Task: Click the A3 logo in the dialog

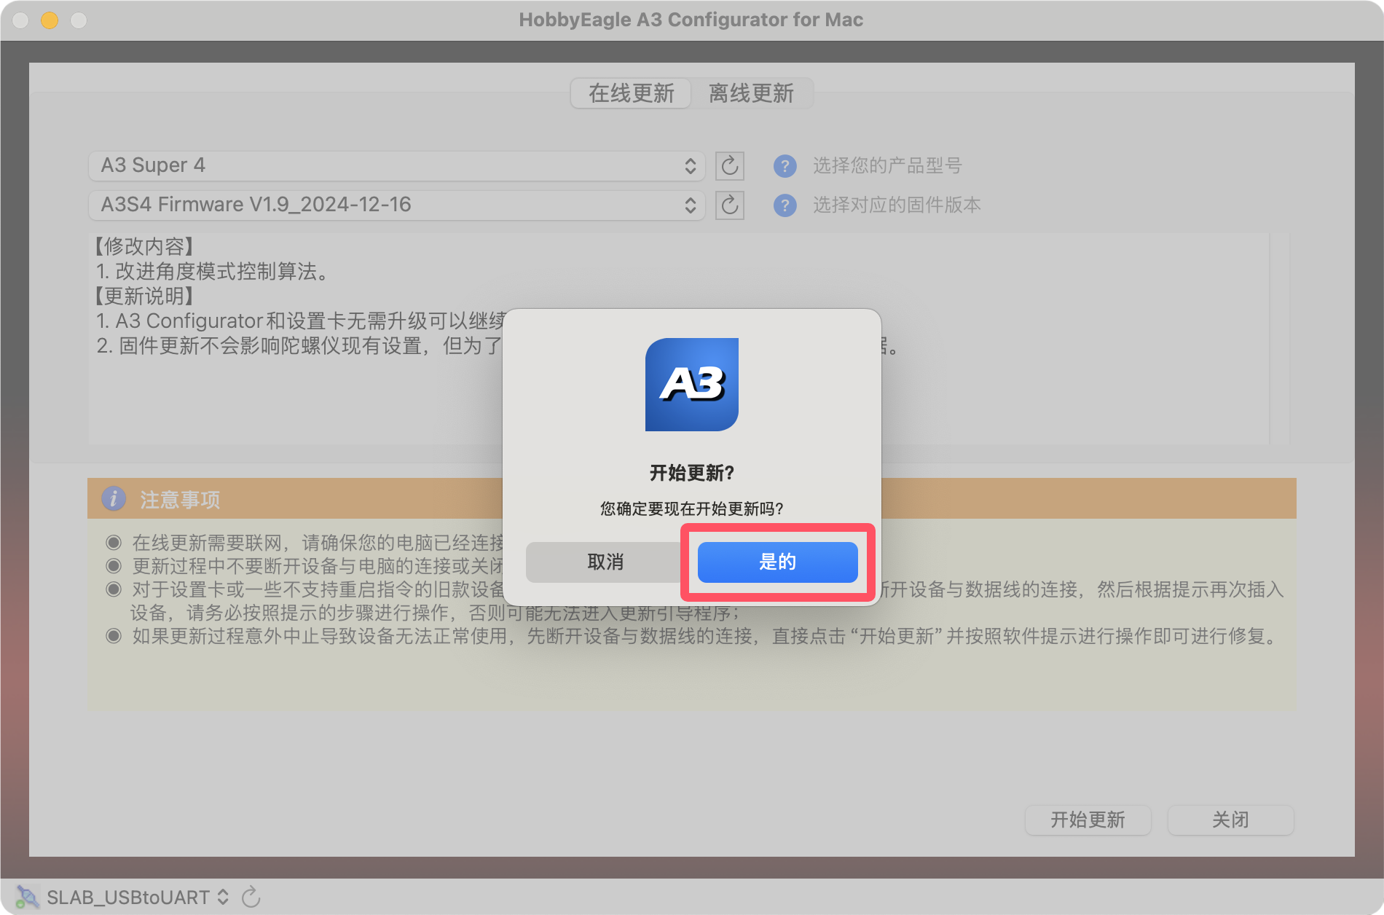Action: pos(691,385)
